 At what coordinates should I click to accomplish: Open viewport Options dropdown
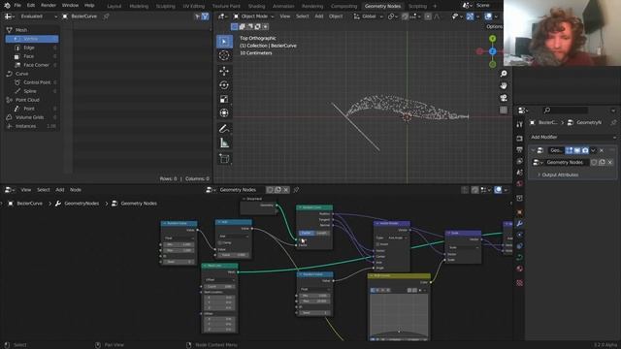494,26
